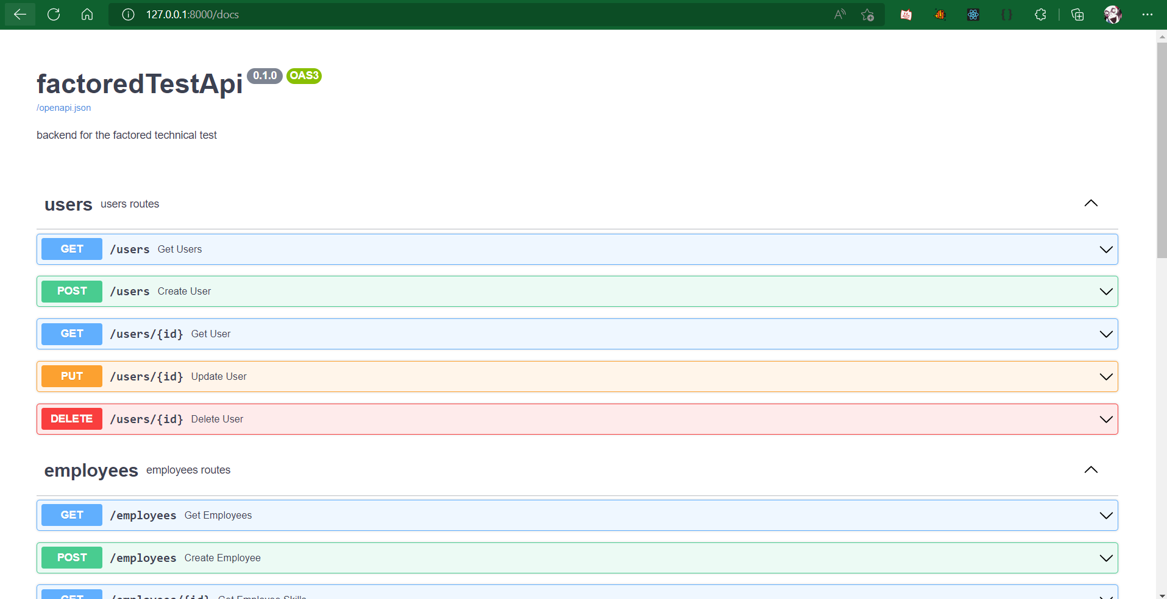
Task: Activate the Read aloud icon
Action: [840, 15]
